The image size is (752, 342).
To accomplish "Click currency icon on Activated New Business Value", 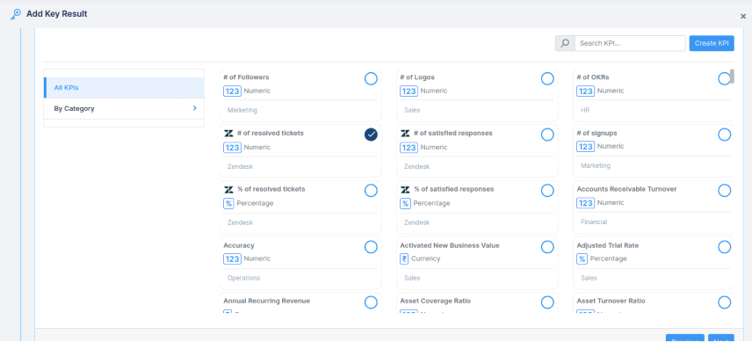I will click(x=404, y=259).
